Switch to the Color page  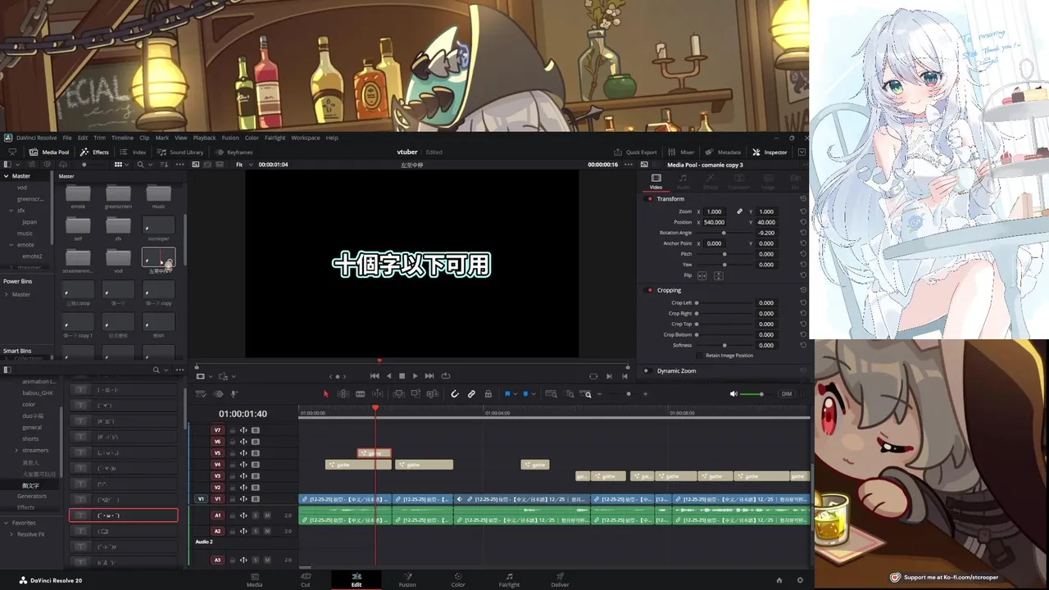[x=458, y=580]
